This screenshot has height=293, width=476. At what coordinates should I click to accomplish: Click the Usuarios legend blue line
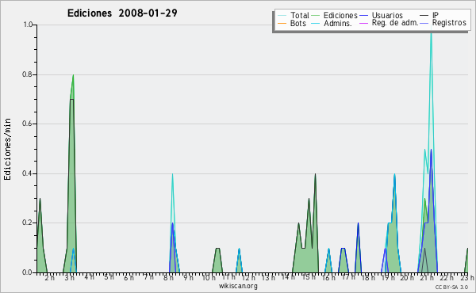(363, 16)
